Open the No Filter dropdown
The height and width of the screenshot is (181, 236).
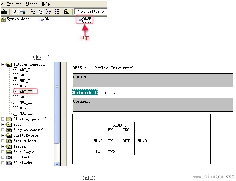coord(91,11)
